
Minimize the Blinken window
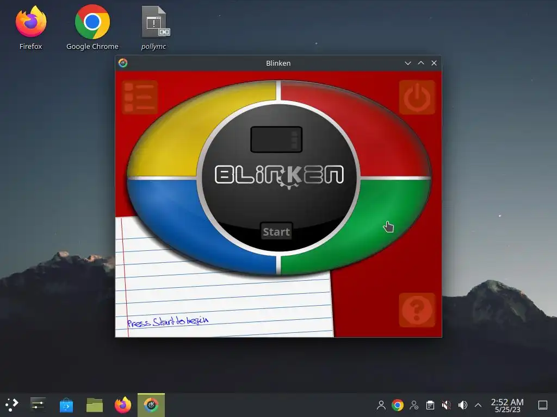tap(408, 63)
